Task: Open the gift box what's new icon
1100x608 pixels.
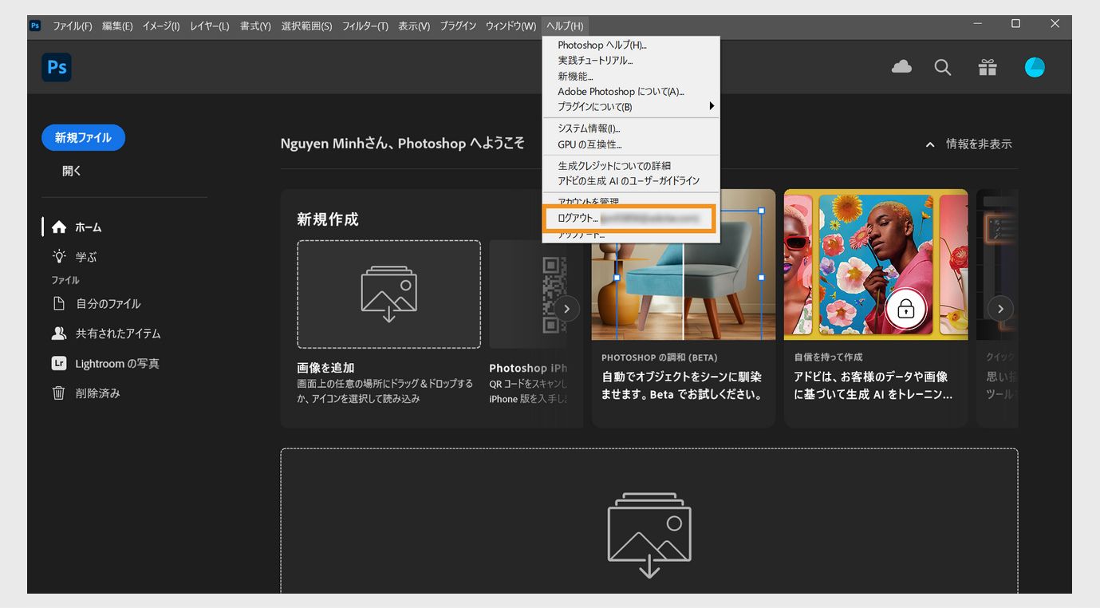Action: pos(988,68)
